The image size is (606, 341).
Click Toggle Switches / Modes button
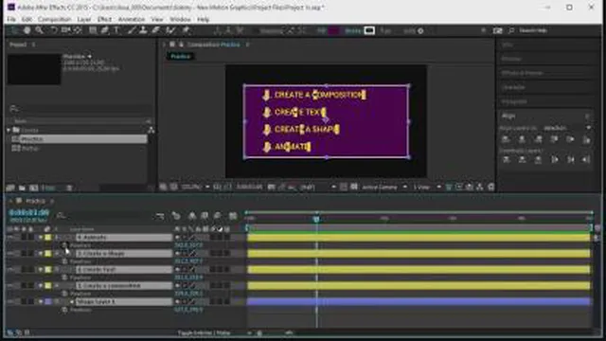[205, 332]
